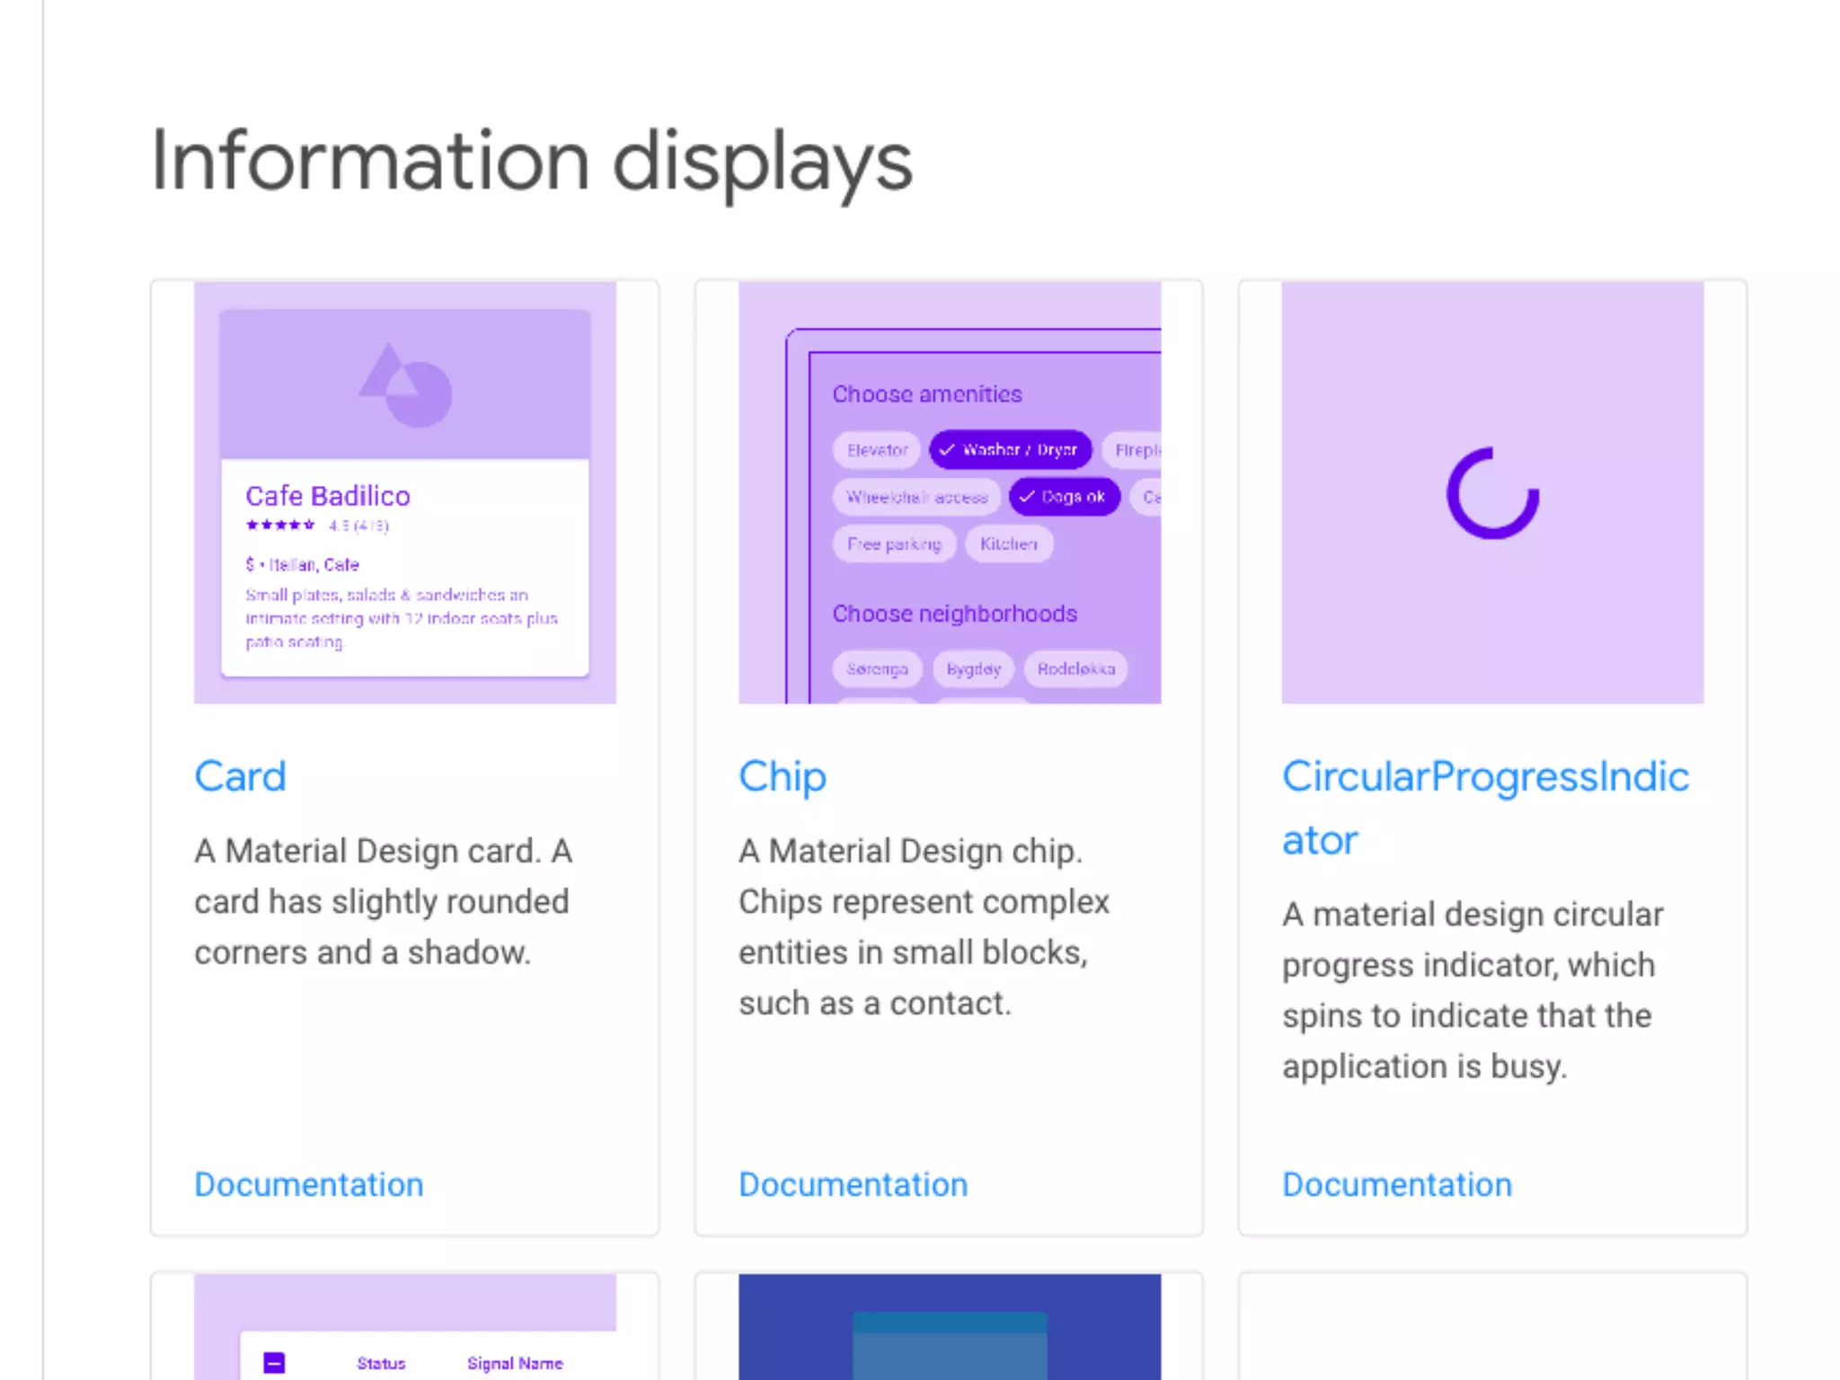The height and width of the screenshot is (1380, 1840).
Task: Open Documentation link for Card
Action: 308,1184
